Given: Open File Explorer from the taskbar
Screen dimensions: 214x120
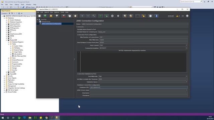Looking at the screenshot, I should [30, 118].
